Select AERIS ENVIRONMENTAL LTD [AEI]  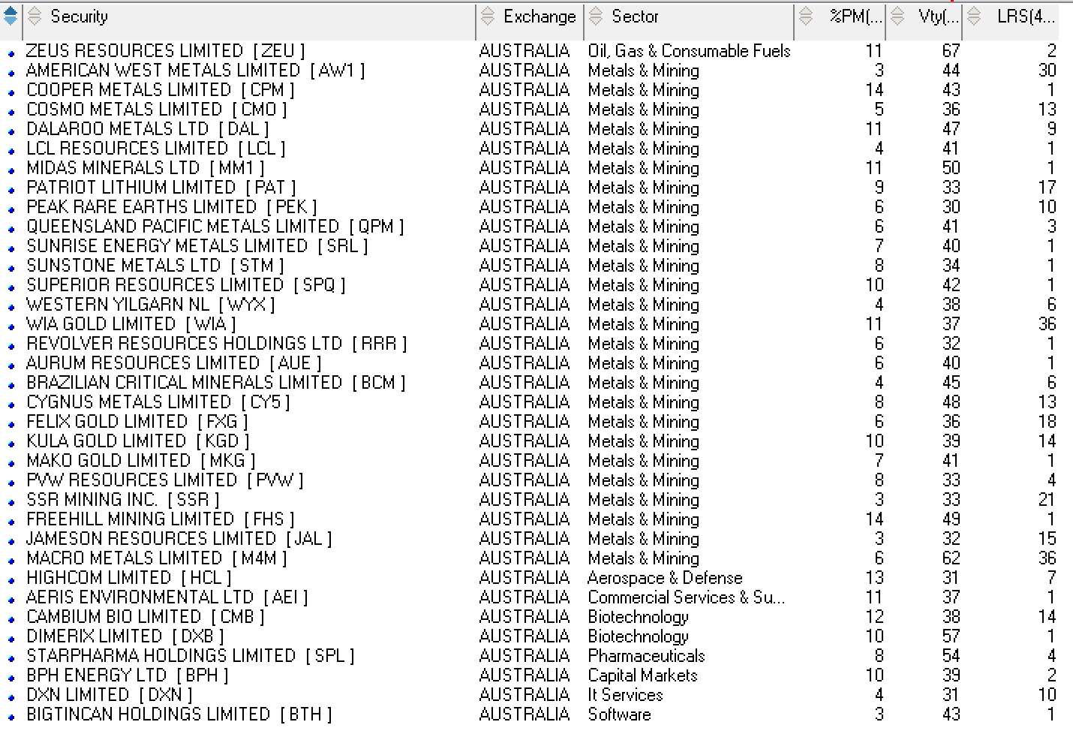tap(167, 597)
